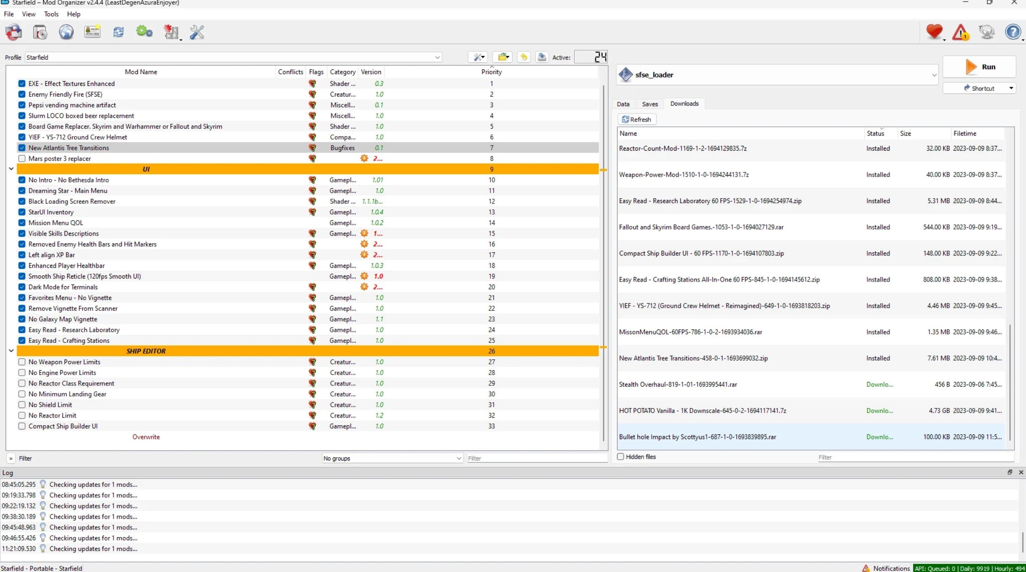The image size is (1026, 572).
Task: Click the red heart endorse icon
Action: pos(934,32)
